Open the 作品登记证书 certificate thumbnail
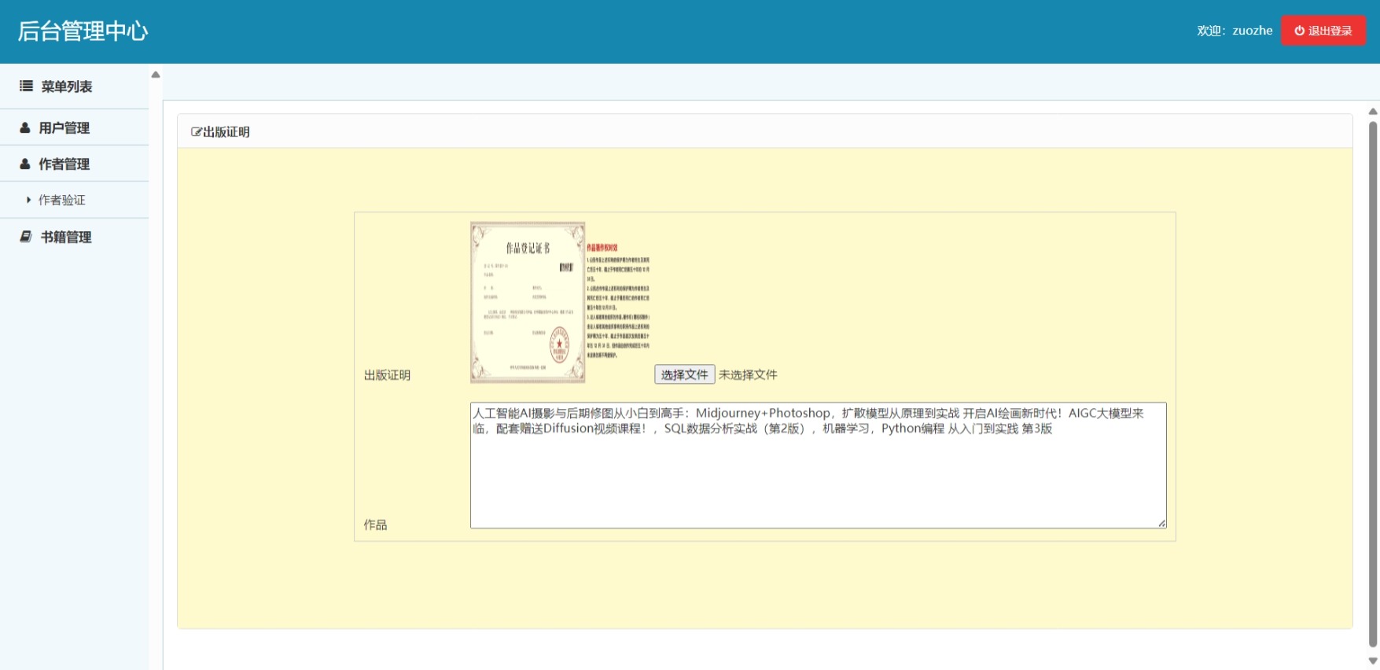The image size is (1380, 670). coord(528,302)
